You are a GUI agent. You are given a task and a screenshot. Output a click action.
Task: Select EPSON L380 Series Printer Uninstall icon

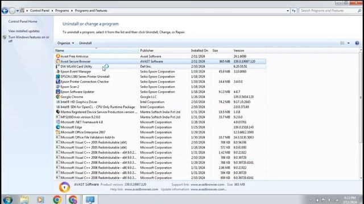(x=58, y=76)
